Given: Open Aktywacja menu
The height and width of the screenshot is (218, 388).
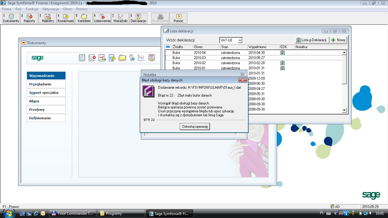Looking at the screenshot, I should point(51,9).
